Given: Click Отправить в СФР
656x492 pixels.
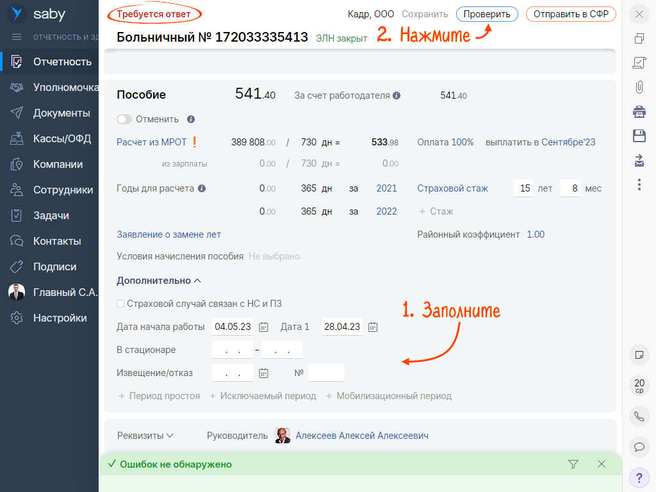Looking at the screenshot, I should tap(570, 13).
